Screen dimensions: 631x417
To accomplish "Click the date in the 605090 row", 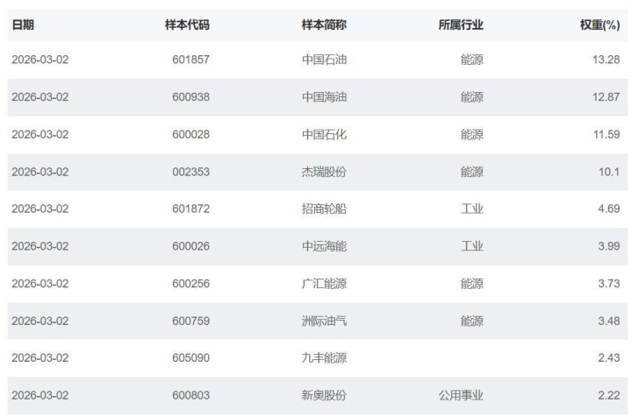I will click(40, 357).
